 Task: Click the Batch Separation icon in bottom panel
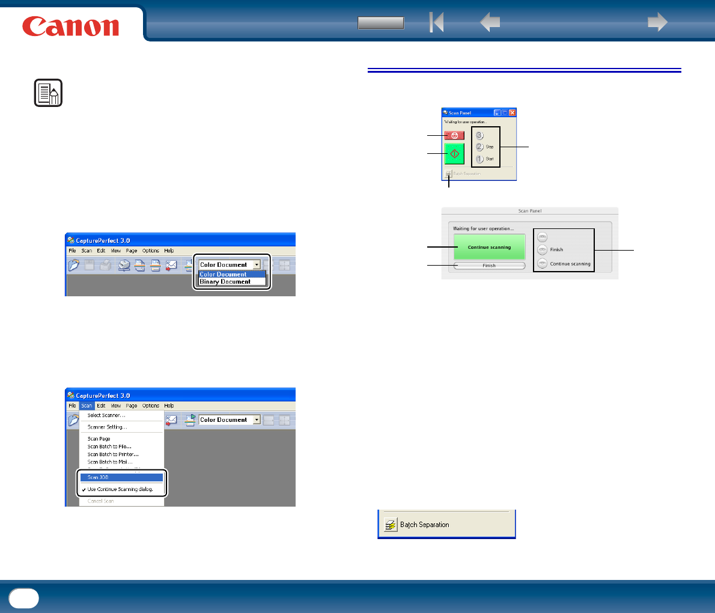(391, 525)
